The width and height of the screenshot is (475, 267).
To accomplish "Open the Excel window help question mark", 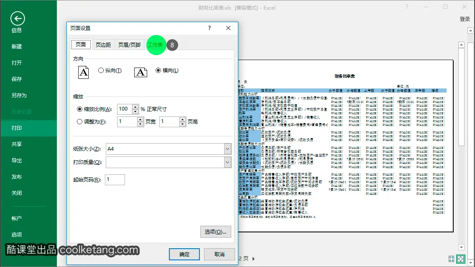I will pos(406,7).
